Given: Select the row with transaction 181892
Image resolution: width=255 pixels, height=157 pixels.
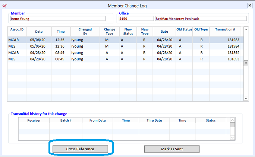Looking at the screenshot, I should tap(125, 52).
